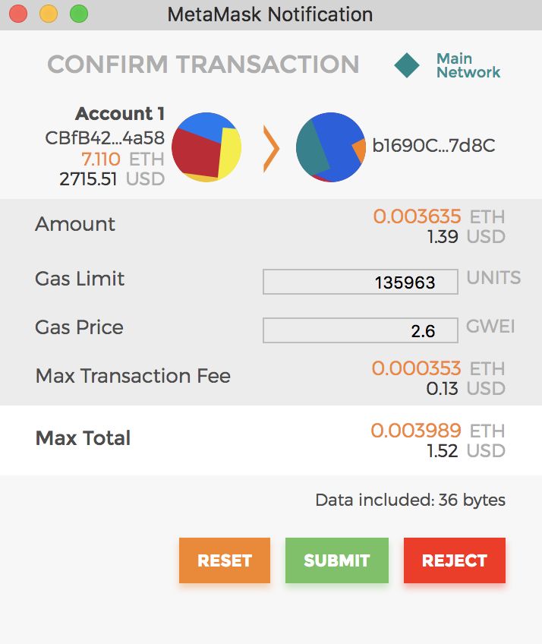542x644 pixels.
Task: Click recipient address b1690C...7d8C
Action: [433, 145]
